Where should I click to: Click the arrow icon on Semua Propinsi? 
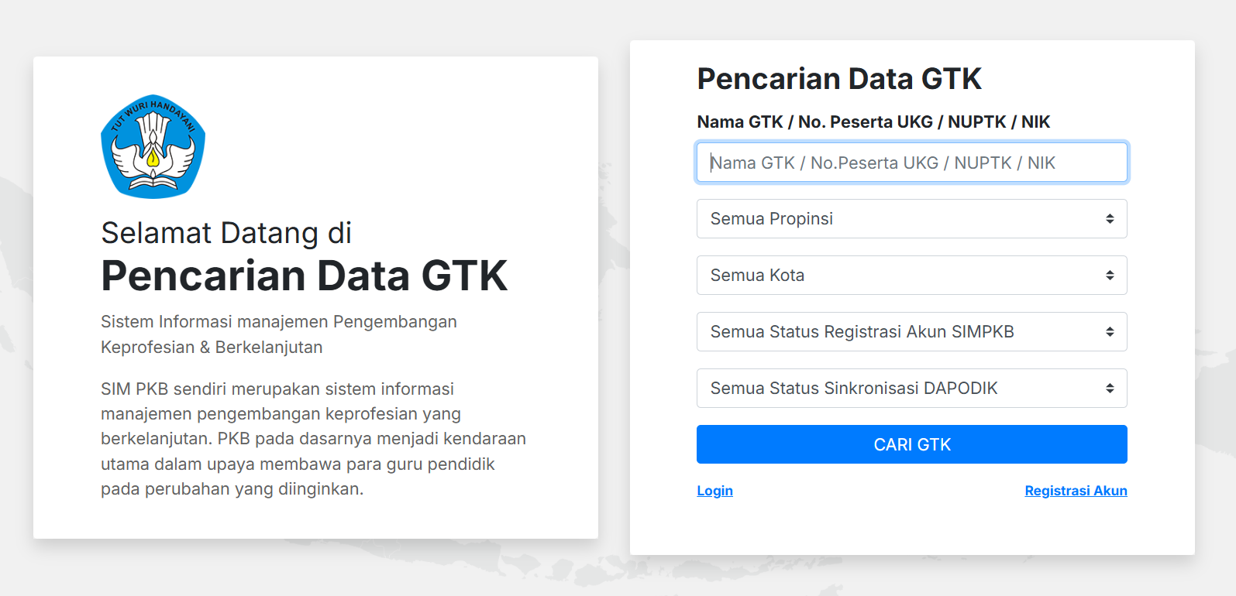point(1110,219)
